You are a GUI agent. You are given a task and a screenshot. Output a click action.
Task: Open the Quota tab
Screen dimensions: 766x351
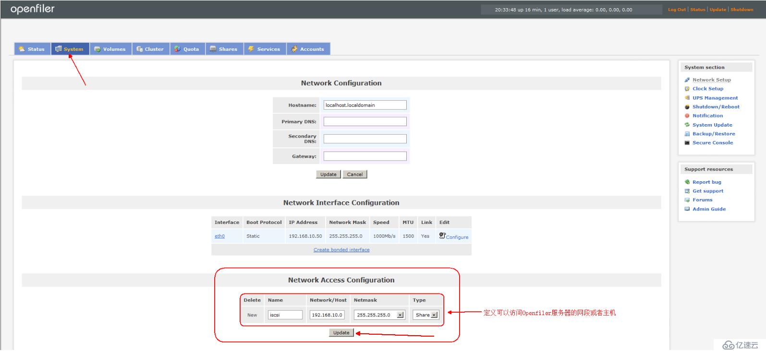(x=187, y=49)
